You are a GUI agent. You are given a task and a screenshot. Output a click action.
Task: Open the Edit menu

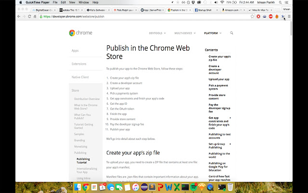coord(63,2)
